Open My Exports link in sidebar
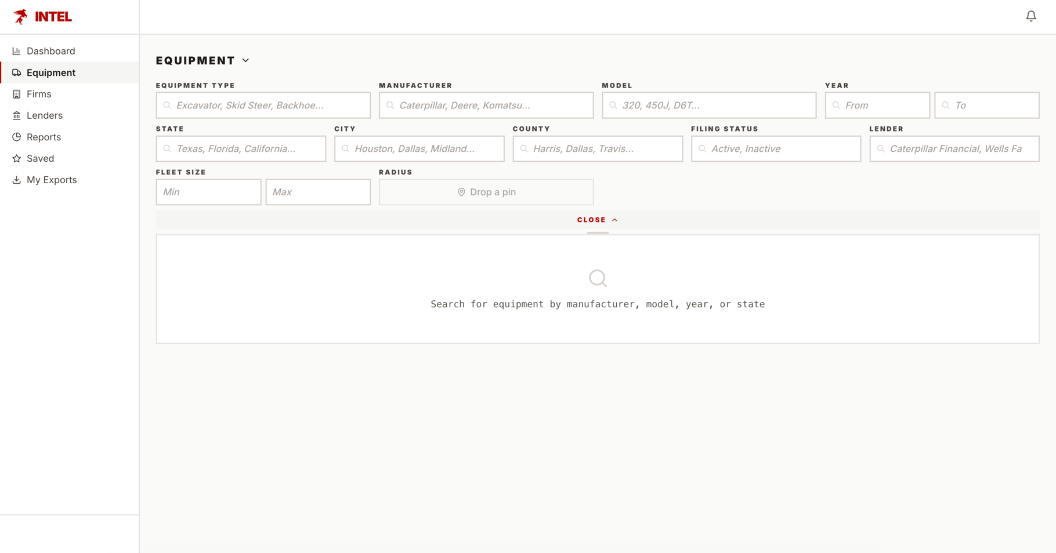1056x553 pixels. click(70, 180)
